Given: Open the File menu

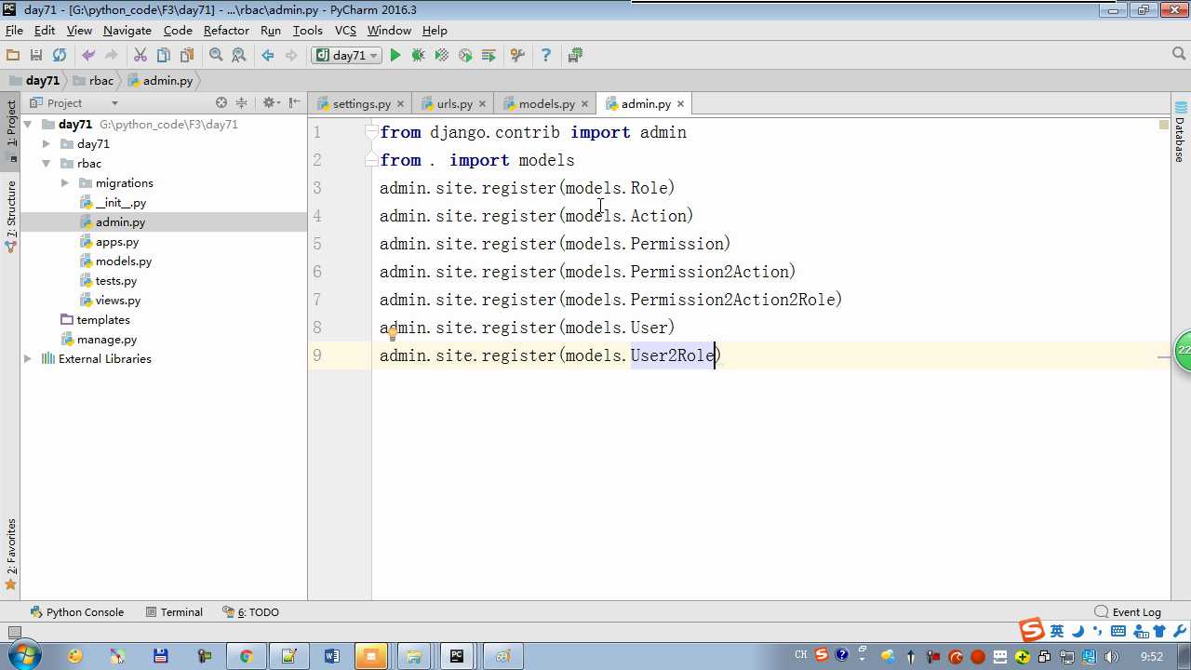Looking at the screenshot, I should (14, 31).
